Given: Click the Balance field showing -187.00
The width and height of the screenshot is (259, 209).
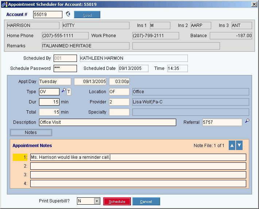Looking at the screenshot, I should (x=231, y=36).
